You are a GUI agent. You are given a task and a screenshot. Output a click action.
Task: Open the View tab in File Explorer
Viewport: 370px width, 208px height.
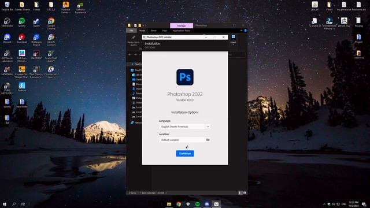point(164,31)
